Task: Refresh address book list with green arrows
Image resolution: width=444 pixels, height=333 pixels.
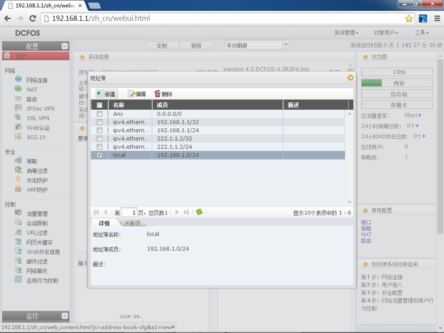Action: [x=199, y=212]
